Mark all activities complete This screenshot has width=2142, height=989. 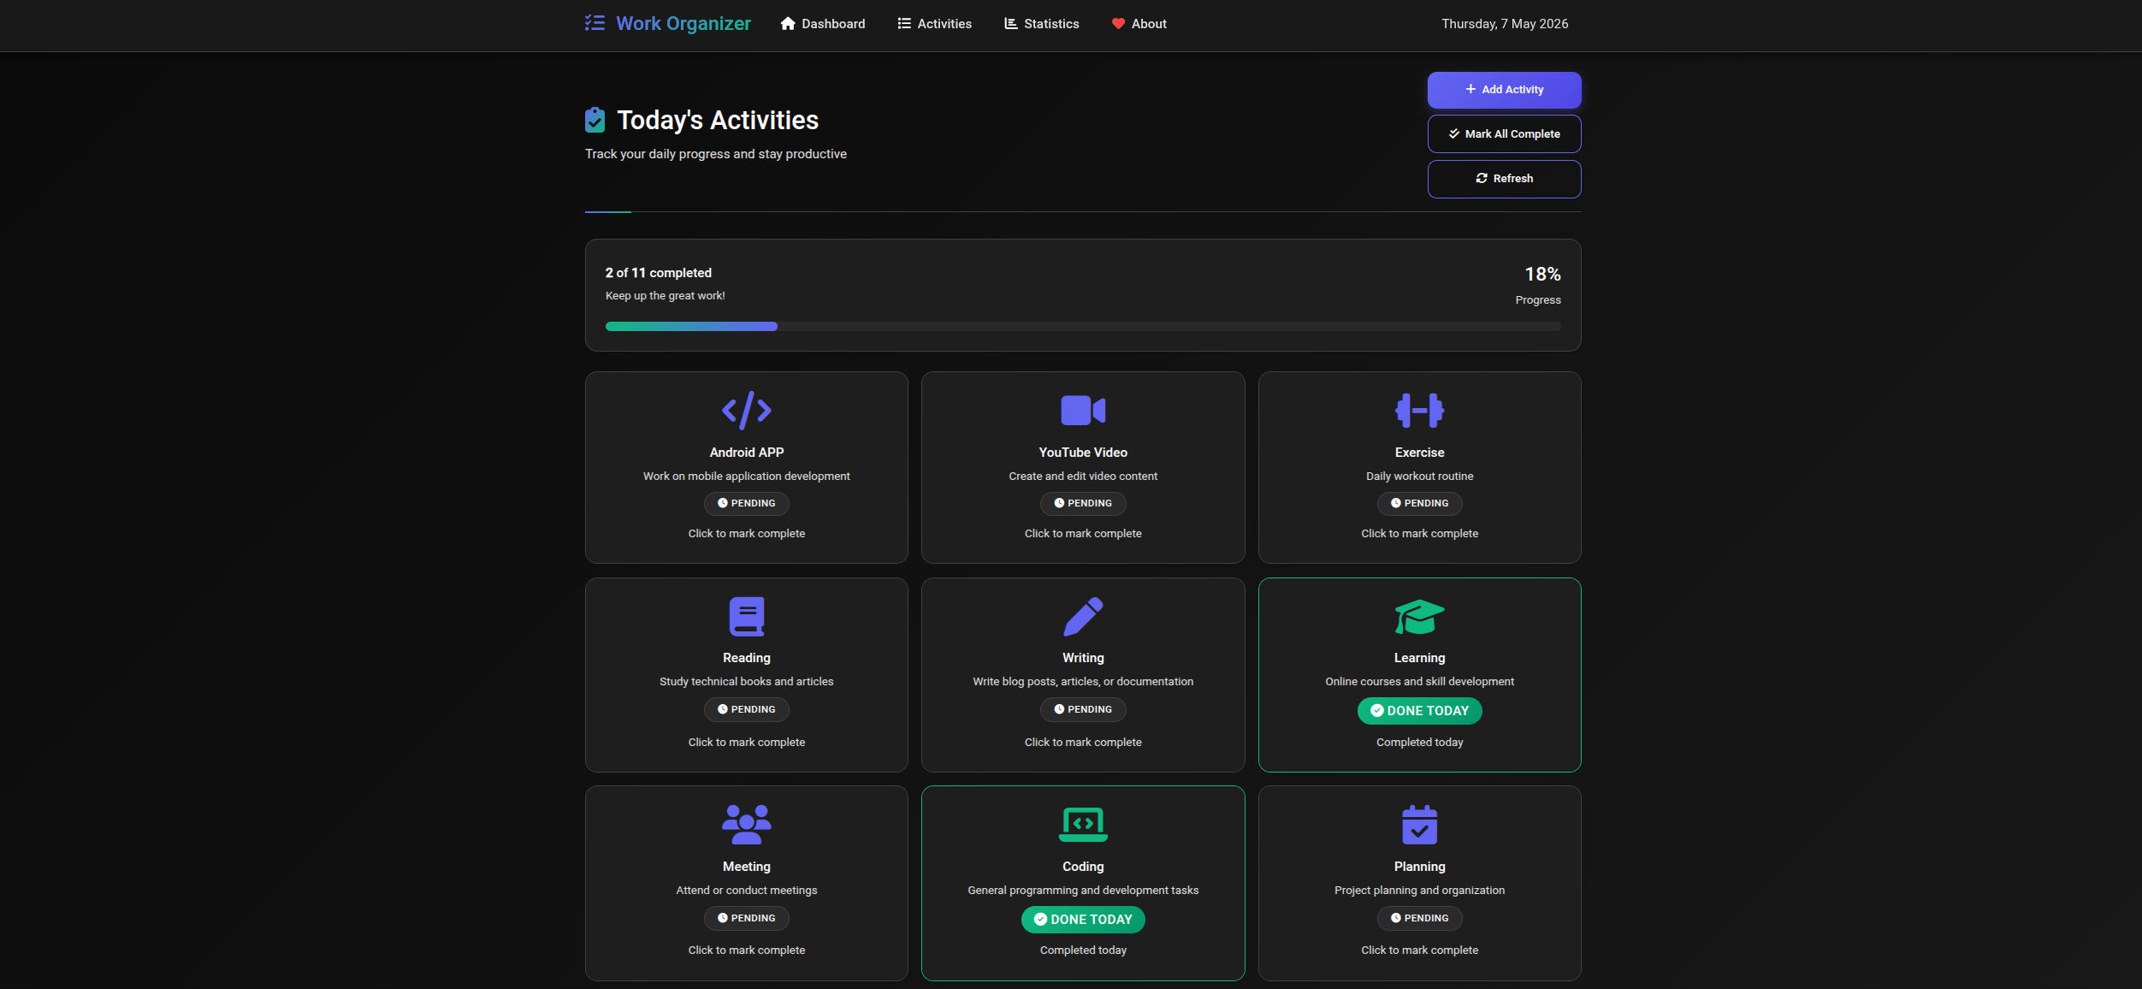1504,133
